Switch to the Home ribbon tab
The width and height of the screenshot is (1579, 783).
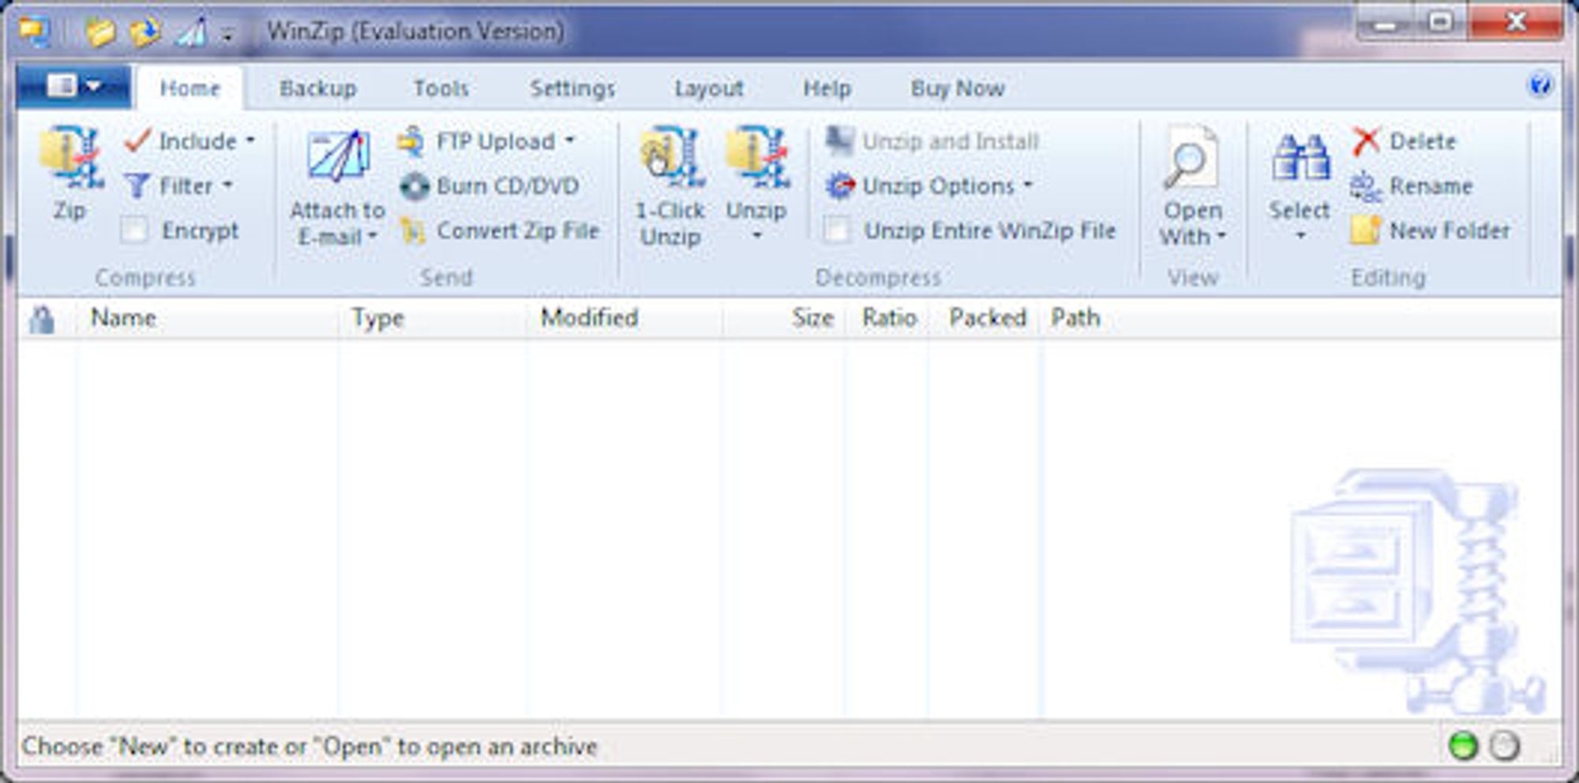point(189,88)
